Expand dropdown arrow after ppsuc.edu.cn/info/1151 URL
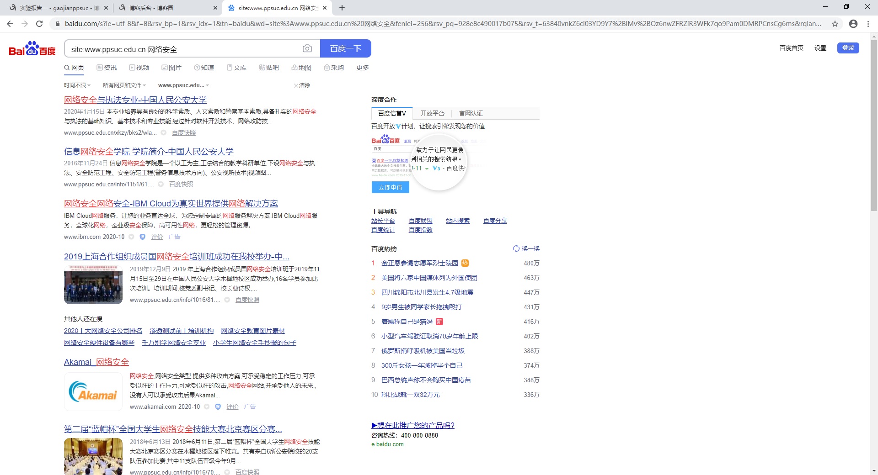This screenshot has width=878, height=475. click(161, 184)
